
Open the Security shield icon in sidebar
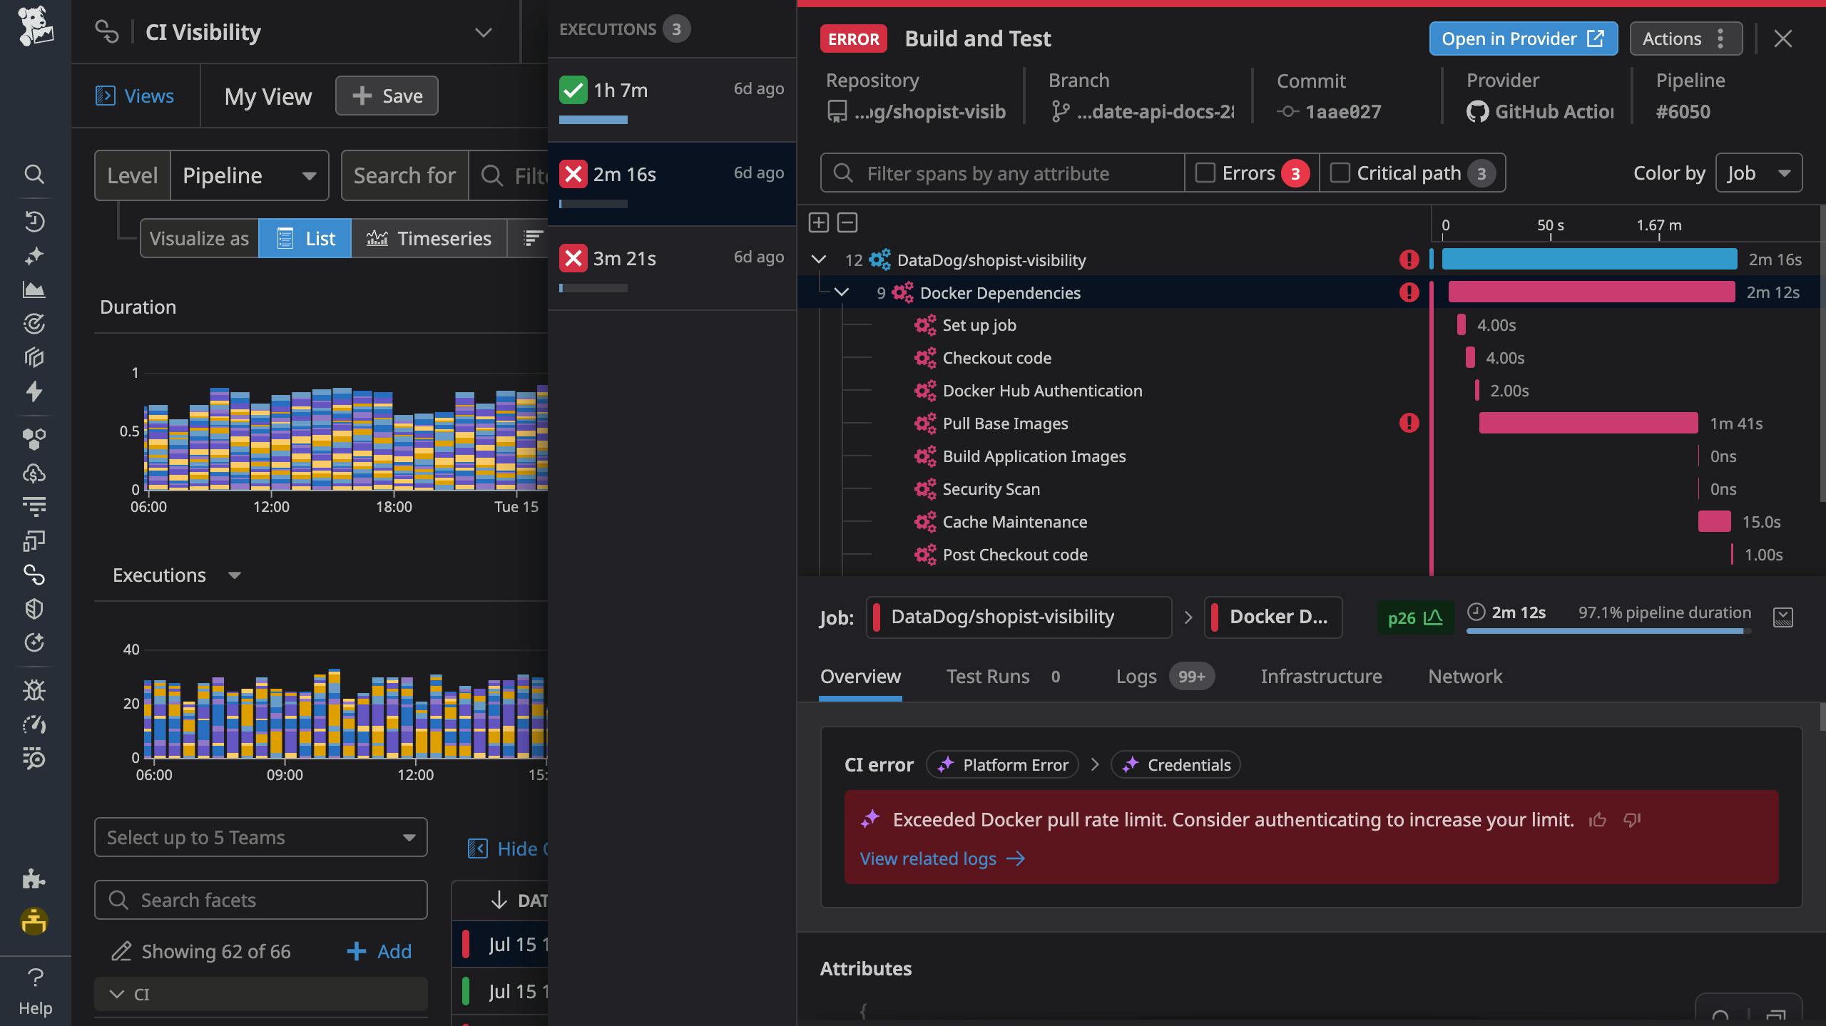pos(34,608)
